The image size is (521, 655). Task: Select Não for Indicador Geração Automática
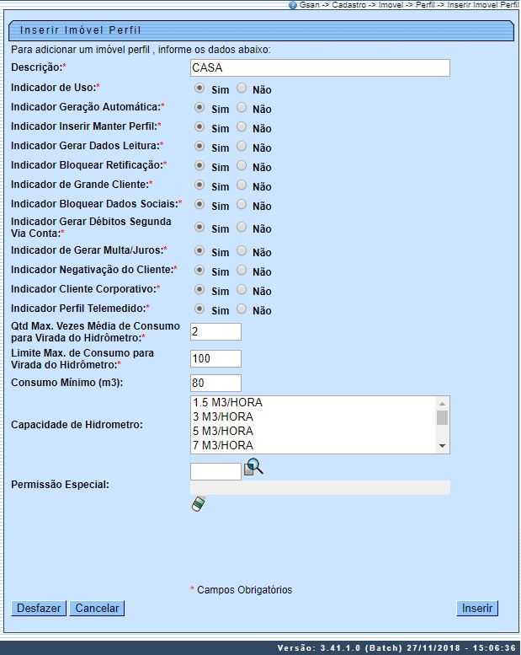pyautogui.click(x=242, y=107)
